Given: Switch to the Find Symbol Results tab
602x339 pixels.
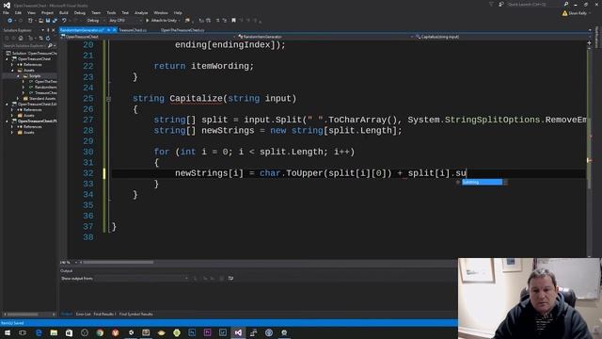Looking at the screenshot, I should pyautogui.click(x=135, y=314).
